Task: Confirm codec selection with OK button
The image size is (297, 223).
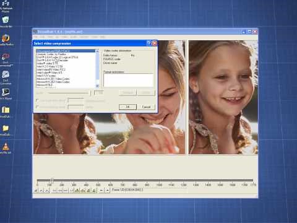Action: click(x=127, y=107)
